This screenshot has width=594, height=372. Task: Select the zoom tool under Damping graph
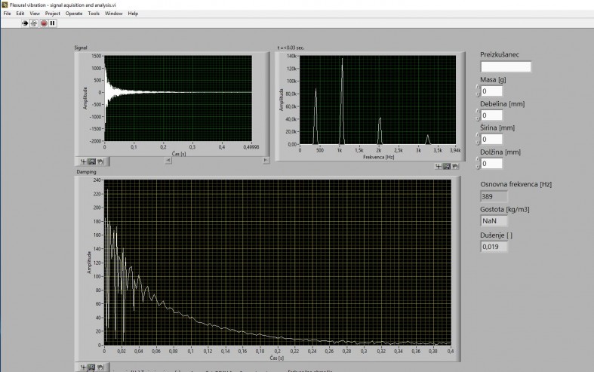91,367
